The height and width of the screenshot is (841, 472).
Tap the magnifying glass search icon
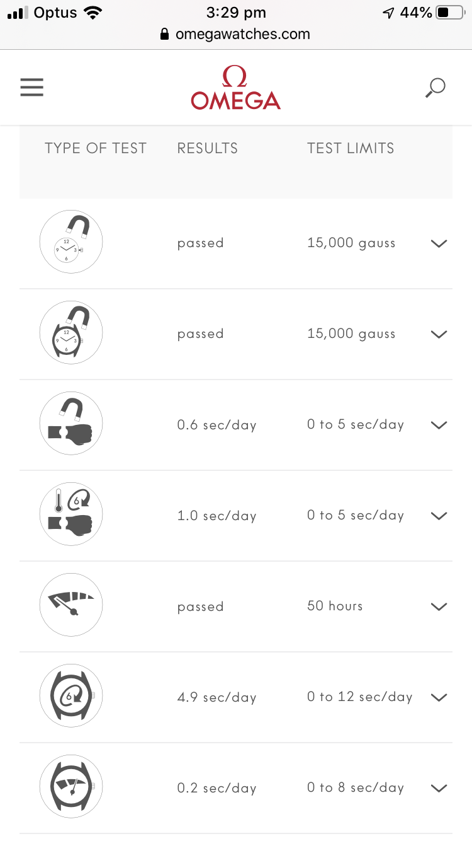(435, 88)
